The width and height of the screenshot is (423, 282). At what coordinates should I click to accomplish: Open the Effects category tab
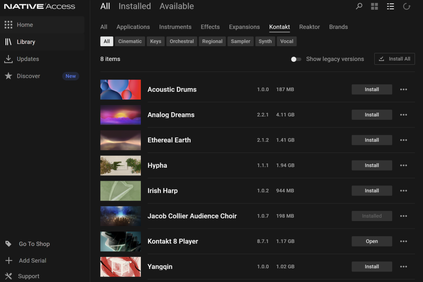210,27
